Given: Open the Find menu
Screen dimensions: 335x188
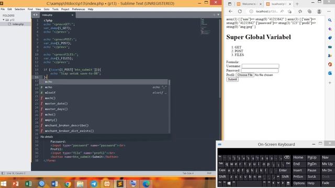Looking at the screenshot, I should [x=30, y=9].
